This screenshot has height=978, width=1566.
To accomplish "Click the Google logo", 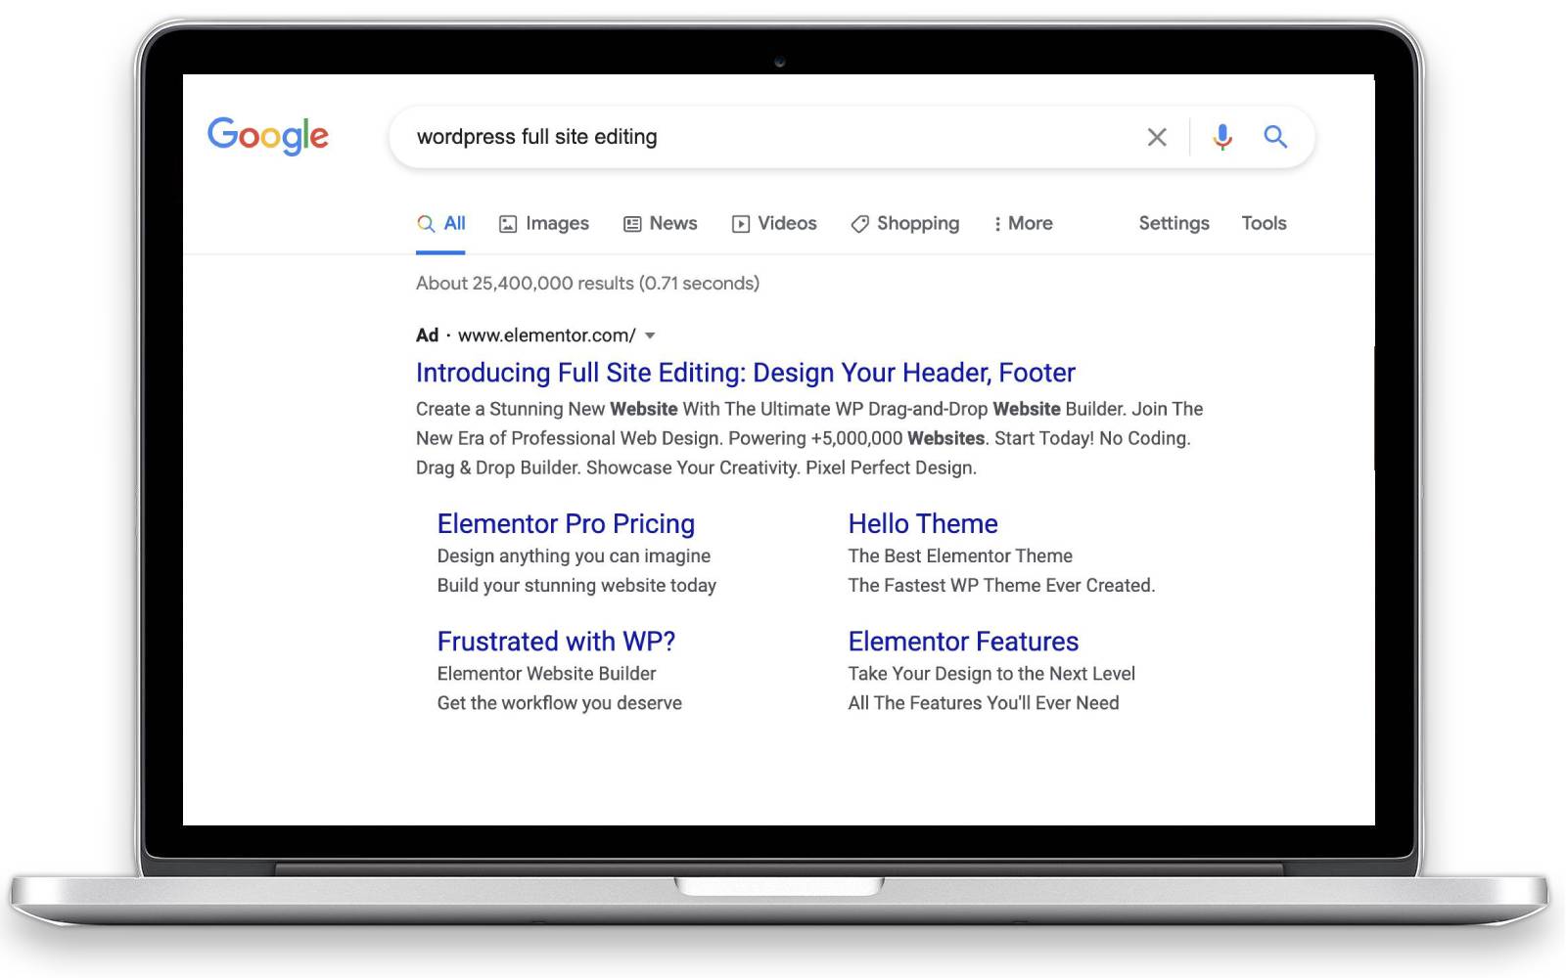I will 268,136.
